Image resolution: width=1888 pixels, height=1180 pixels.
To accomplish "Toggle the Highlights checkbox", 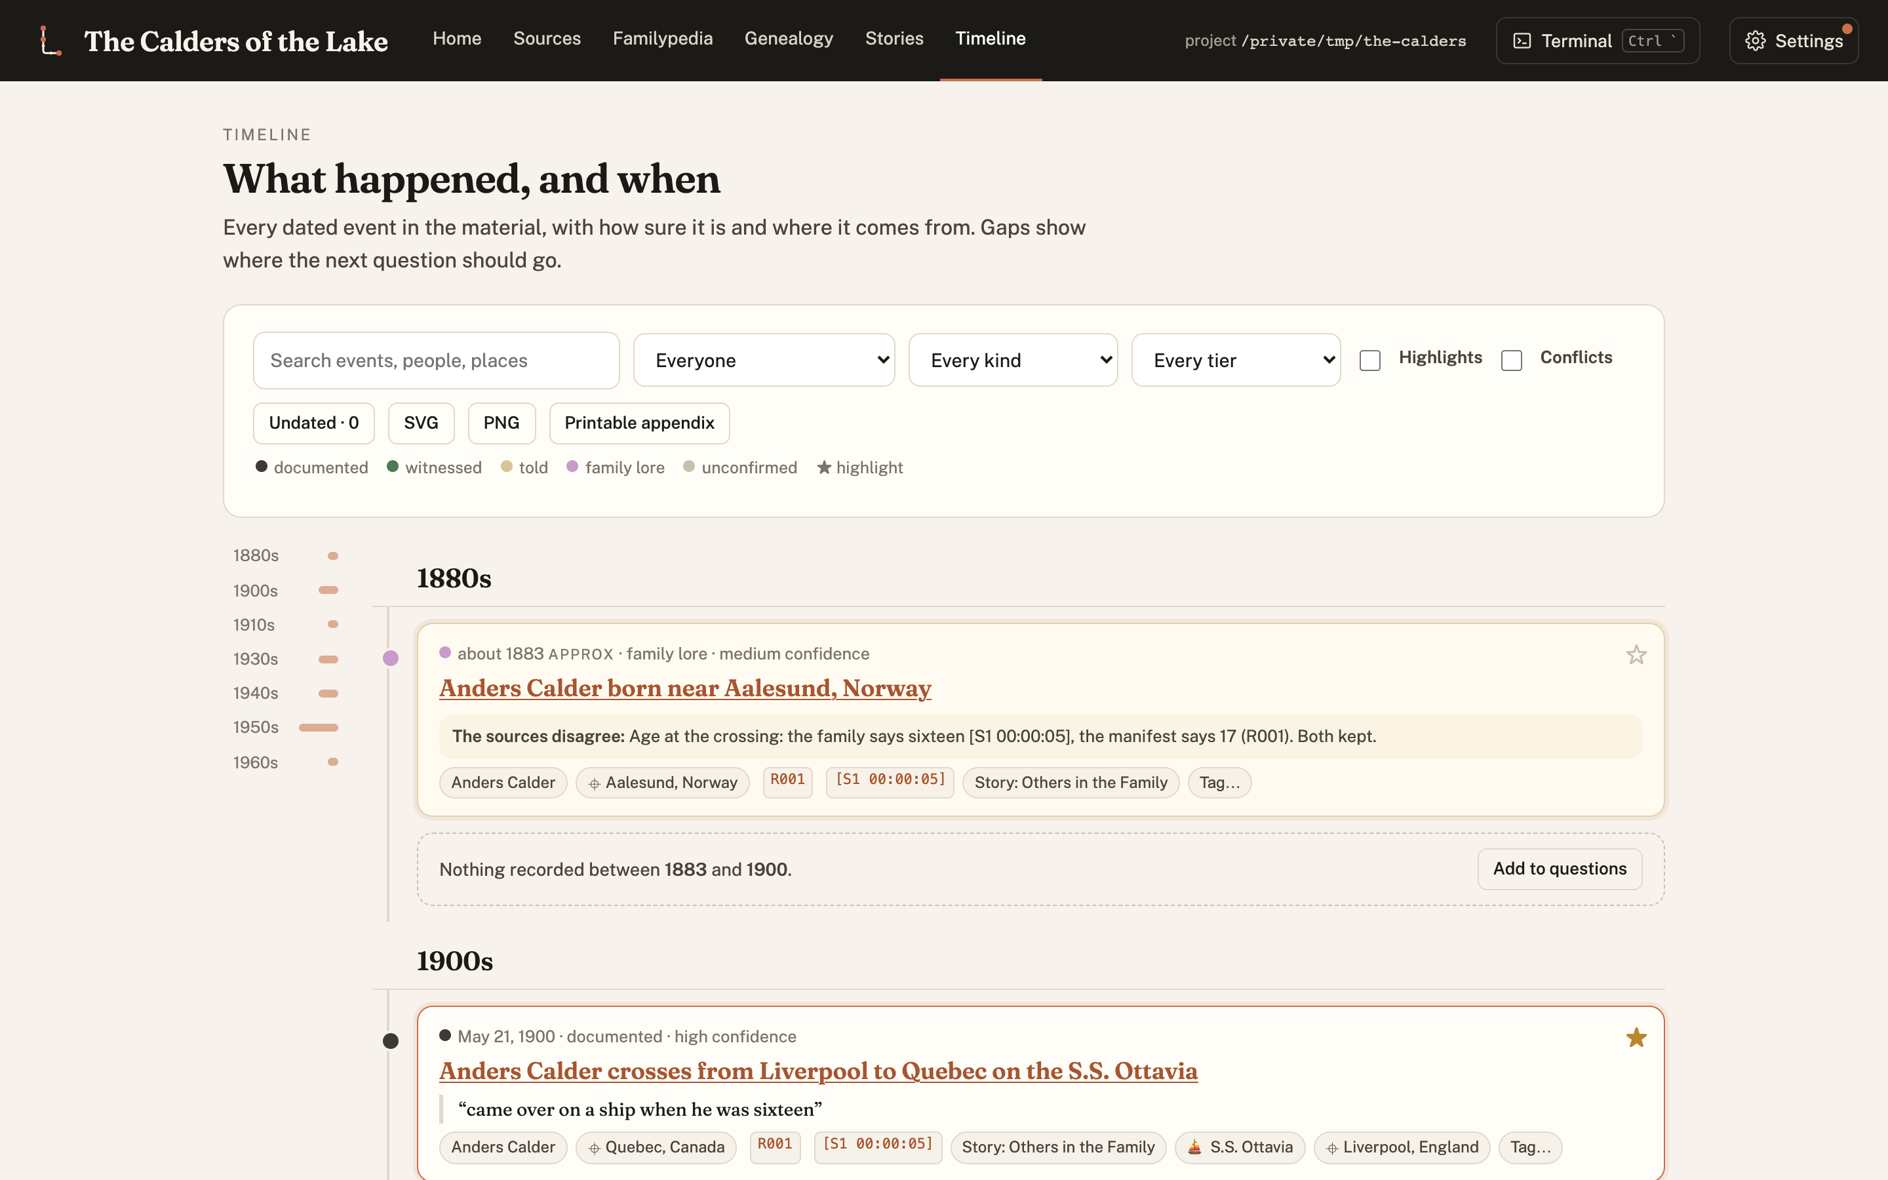I will pyautogui.click(x=1370, y=361).
